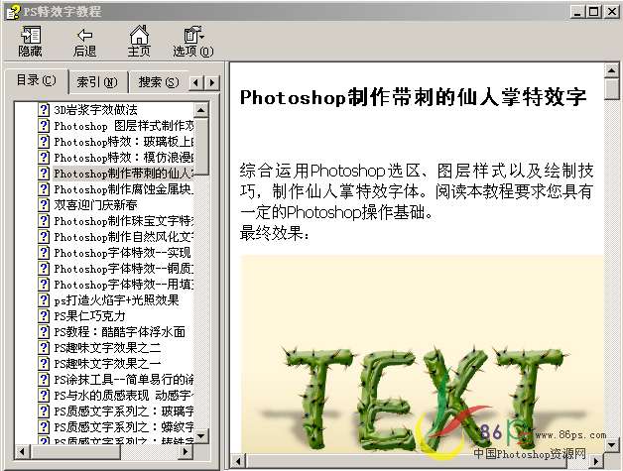Click the article pane scroll-left arrow
623x471 pixels.
(x=238, y=461)
